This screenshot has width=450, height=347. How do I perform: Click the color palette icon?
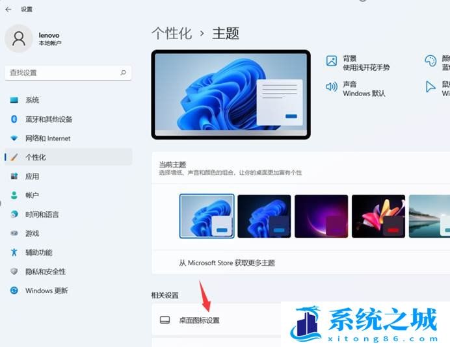coord(430,61)
